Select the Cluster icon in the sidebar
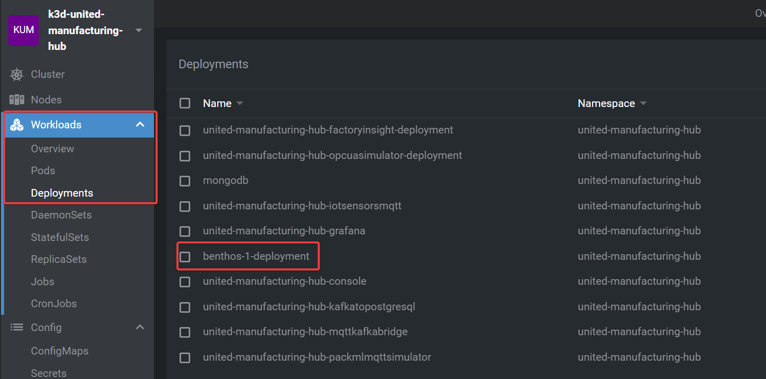This screenshot has height=379, width=766. pos(17,74)
